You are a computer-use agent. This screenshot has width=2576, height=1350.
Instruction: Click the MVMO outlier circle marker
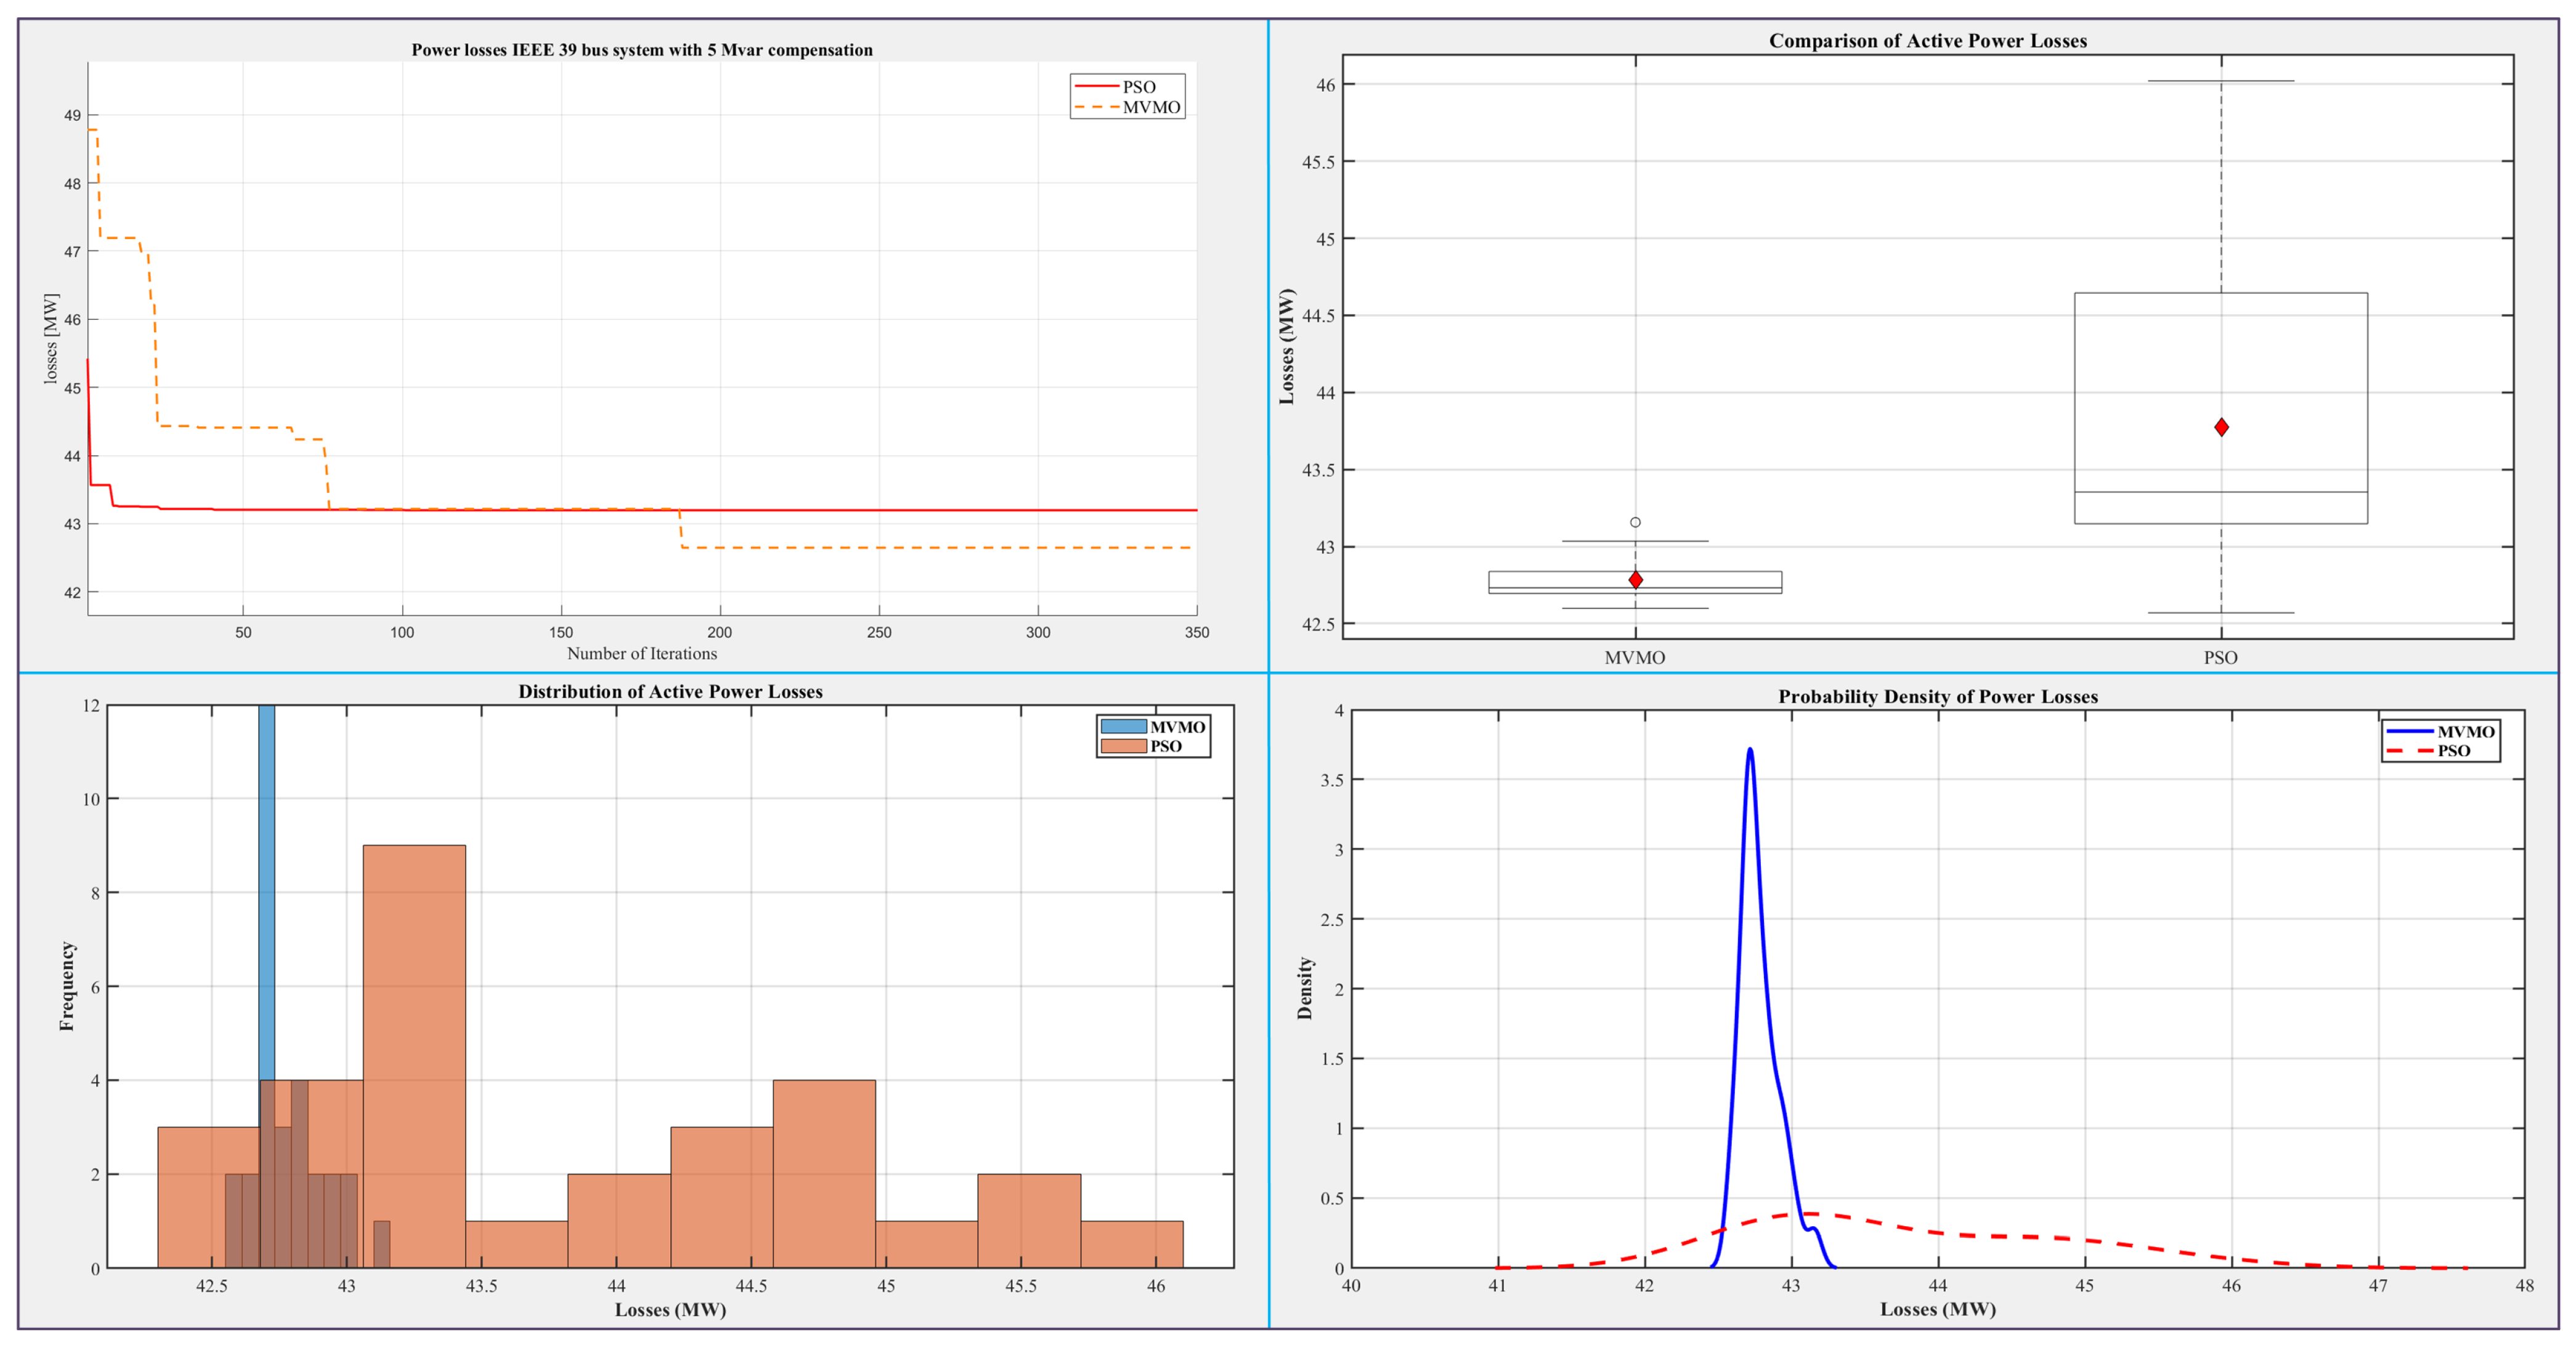[1635, 522]
